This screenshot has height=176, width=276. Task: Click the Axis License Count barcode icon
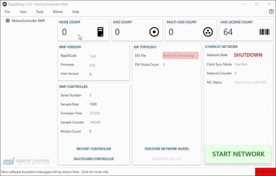tap(264, 32)
